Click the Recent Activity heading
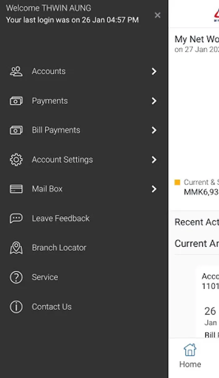 tap(197, 222)
